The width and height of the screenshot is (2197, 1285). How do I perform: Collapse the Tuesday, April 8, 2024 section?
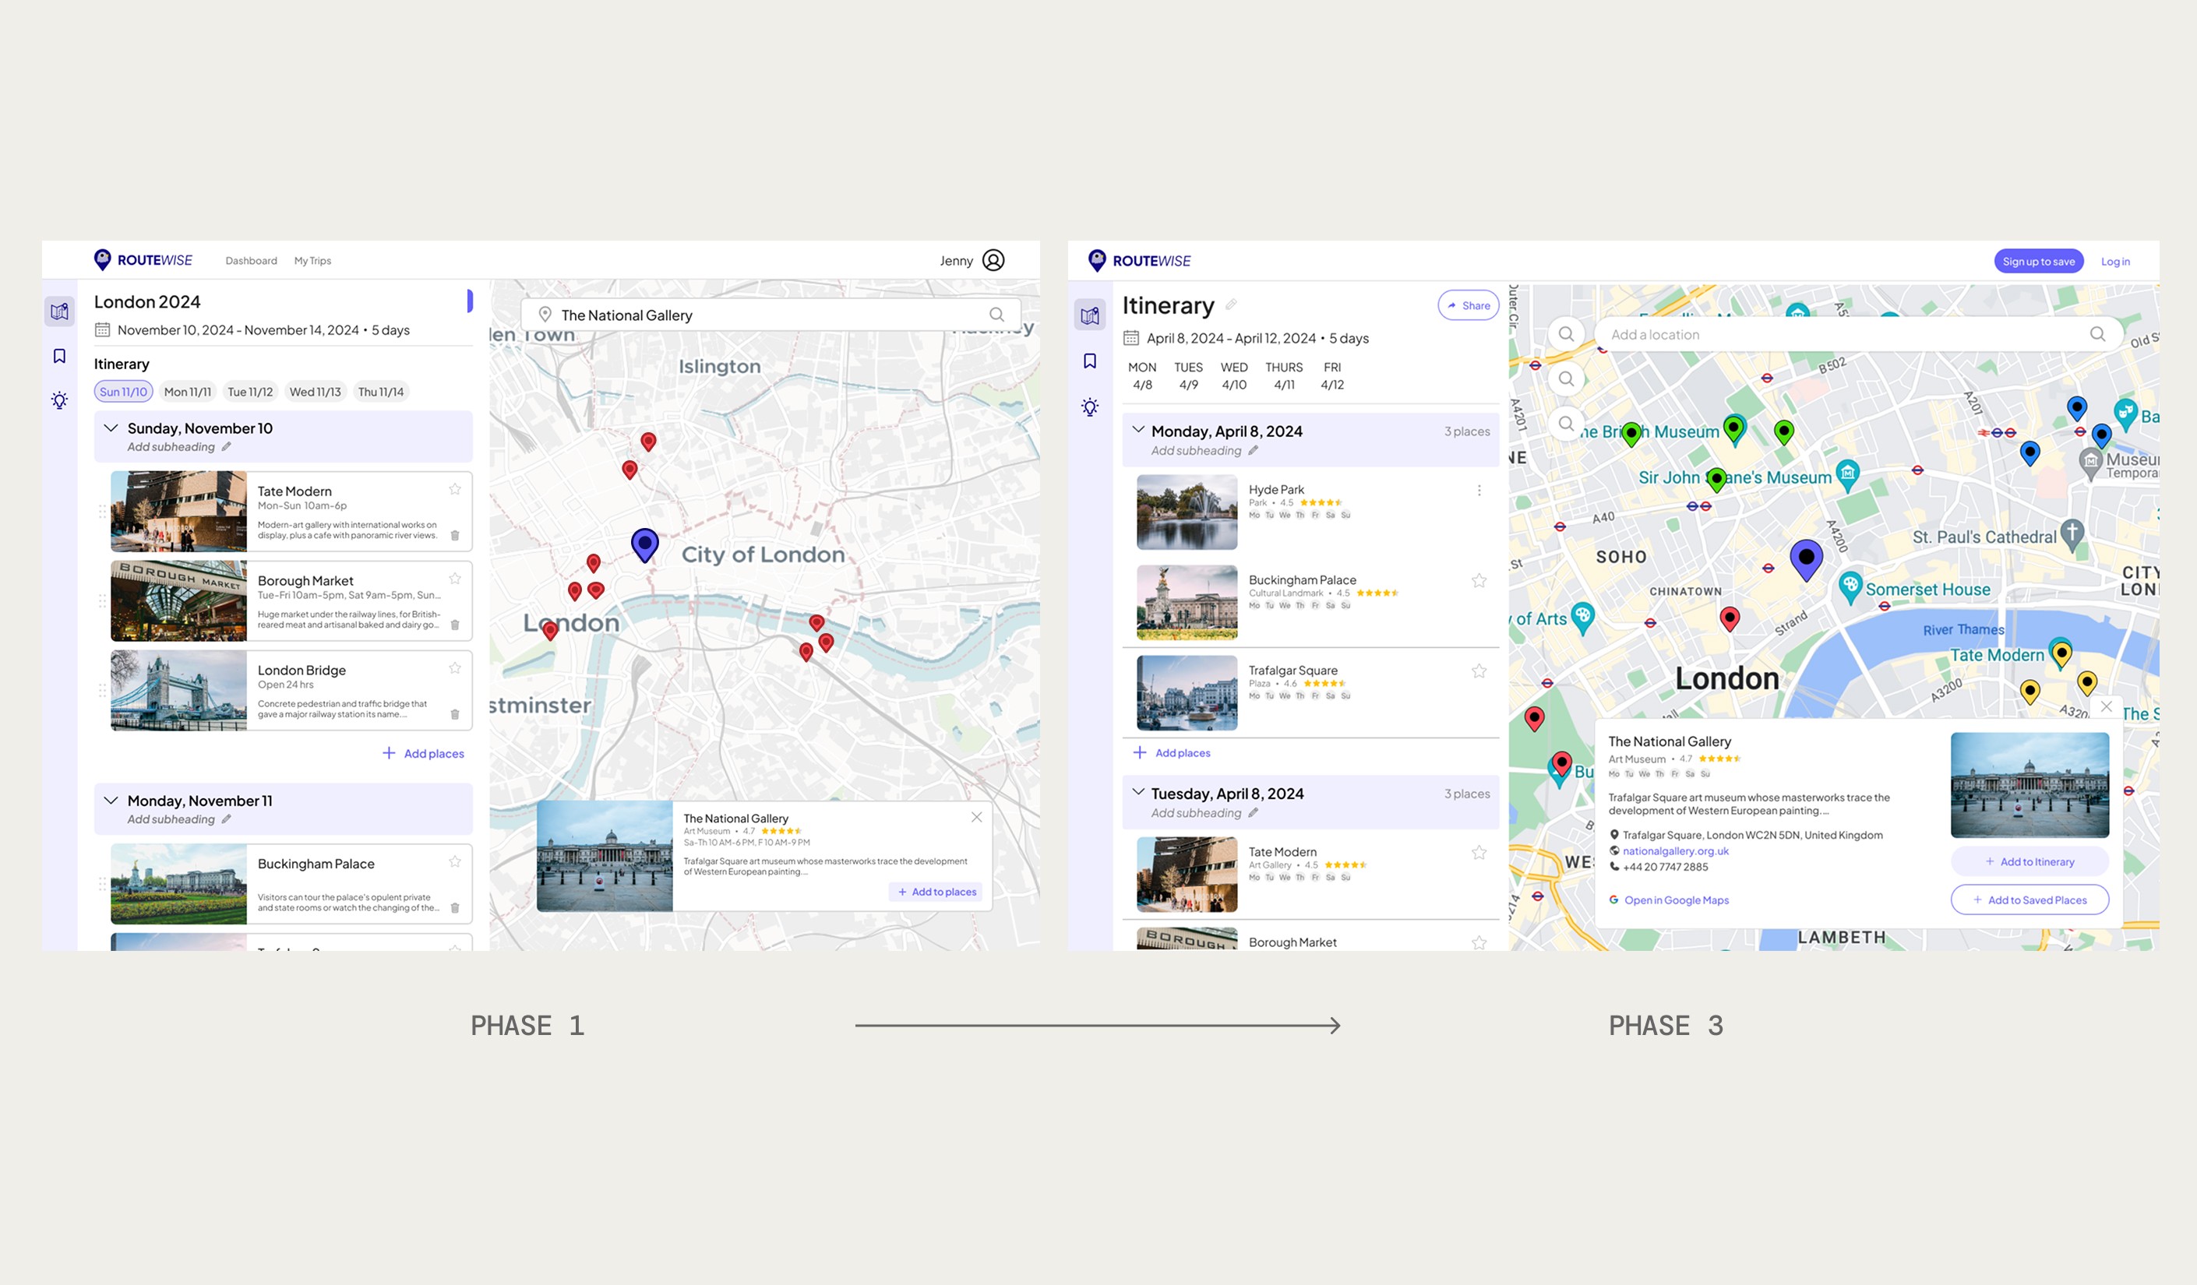pyautogui.click(x=1137, y=793)
